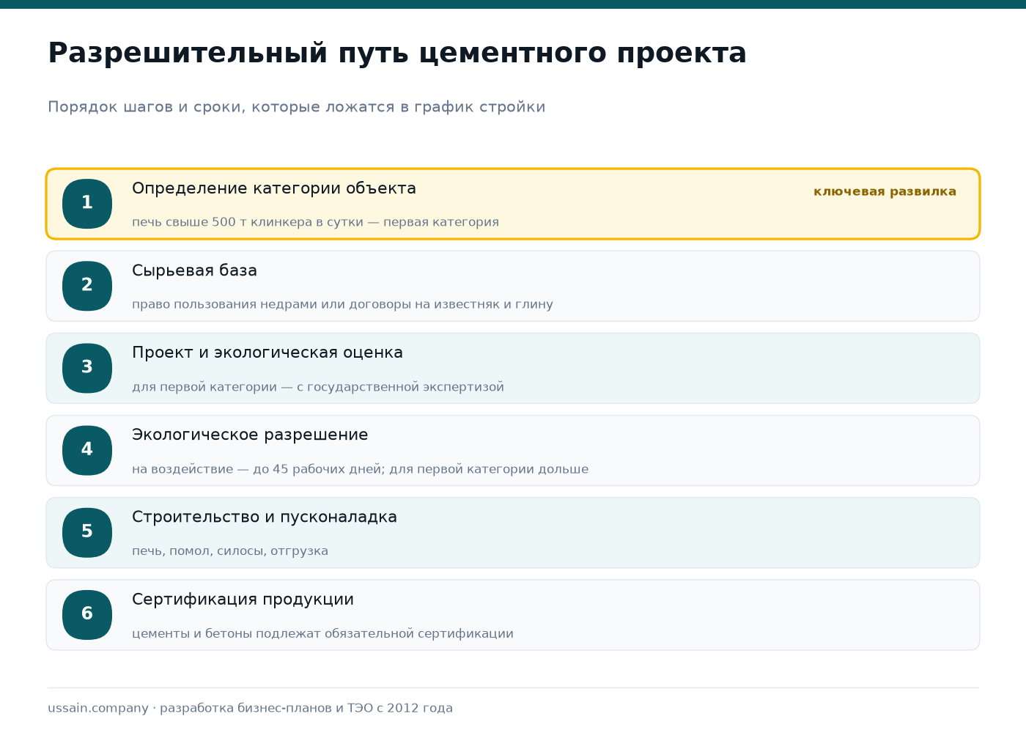Click main title 'Разрешительный путь цементного проекта'
The width and height of the screenshot is (1026, 733).
pyautogui.click(x=397, y=54)
